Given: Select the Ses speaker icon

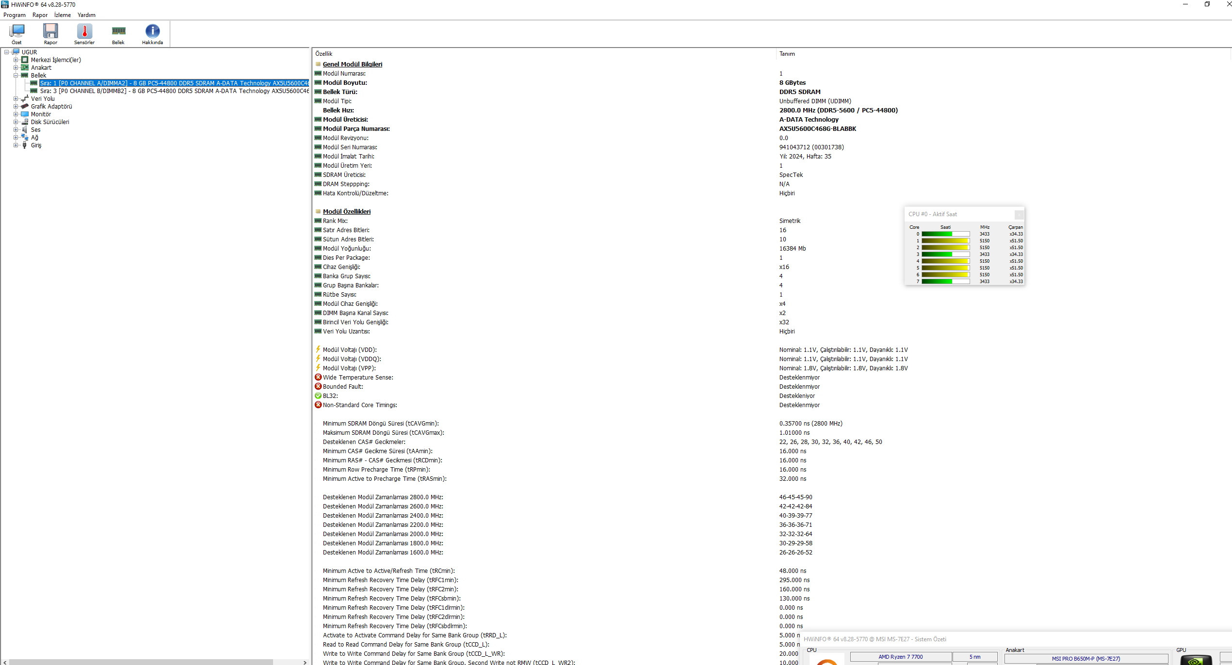Looking at the screenshot, I should coord(25,129).
